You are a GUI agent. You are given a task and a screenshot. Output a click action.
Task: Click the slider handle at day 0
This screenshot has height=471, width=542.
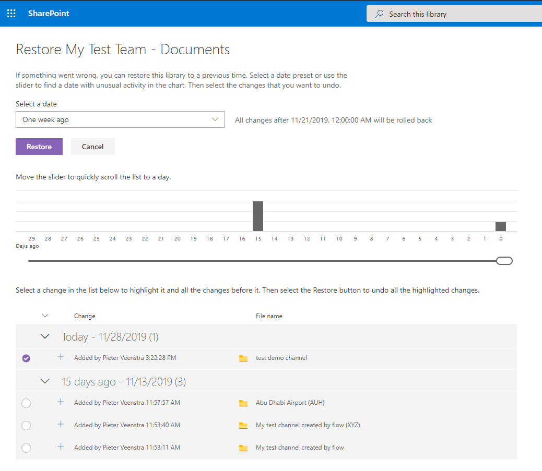tap(504, 261)
